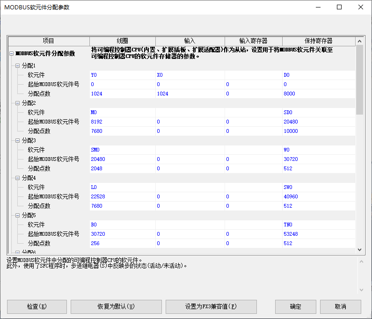The width and height of the screenshot is (372, 319).
Task: Click the 线圈 column header
Action: click(x=123, y=41)
